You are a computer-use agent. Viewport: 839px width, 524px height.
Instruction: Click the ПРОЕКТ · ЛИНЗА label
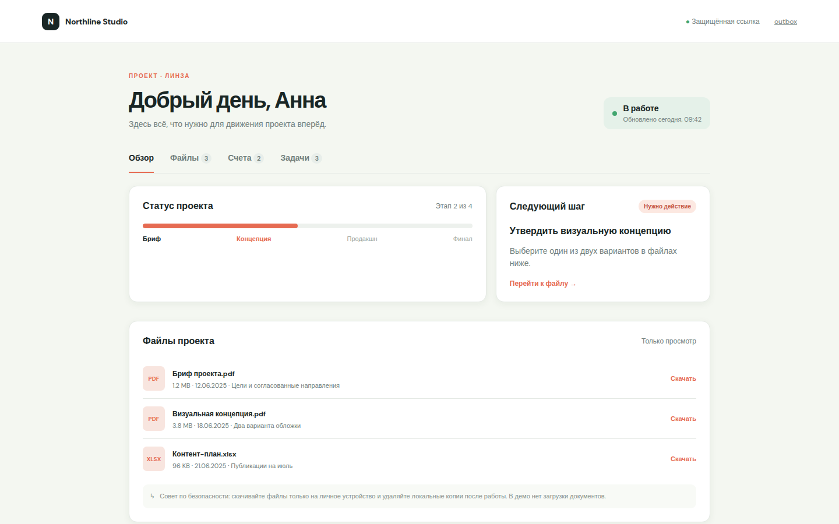pyautogui.click(x=159, y=76)
